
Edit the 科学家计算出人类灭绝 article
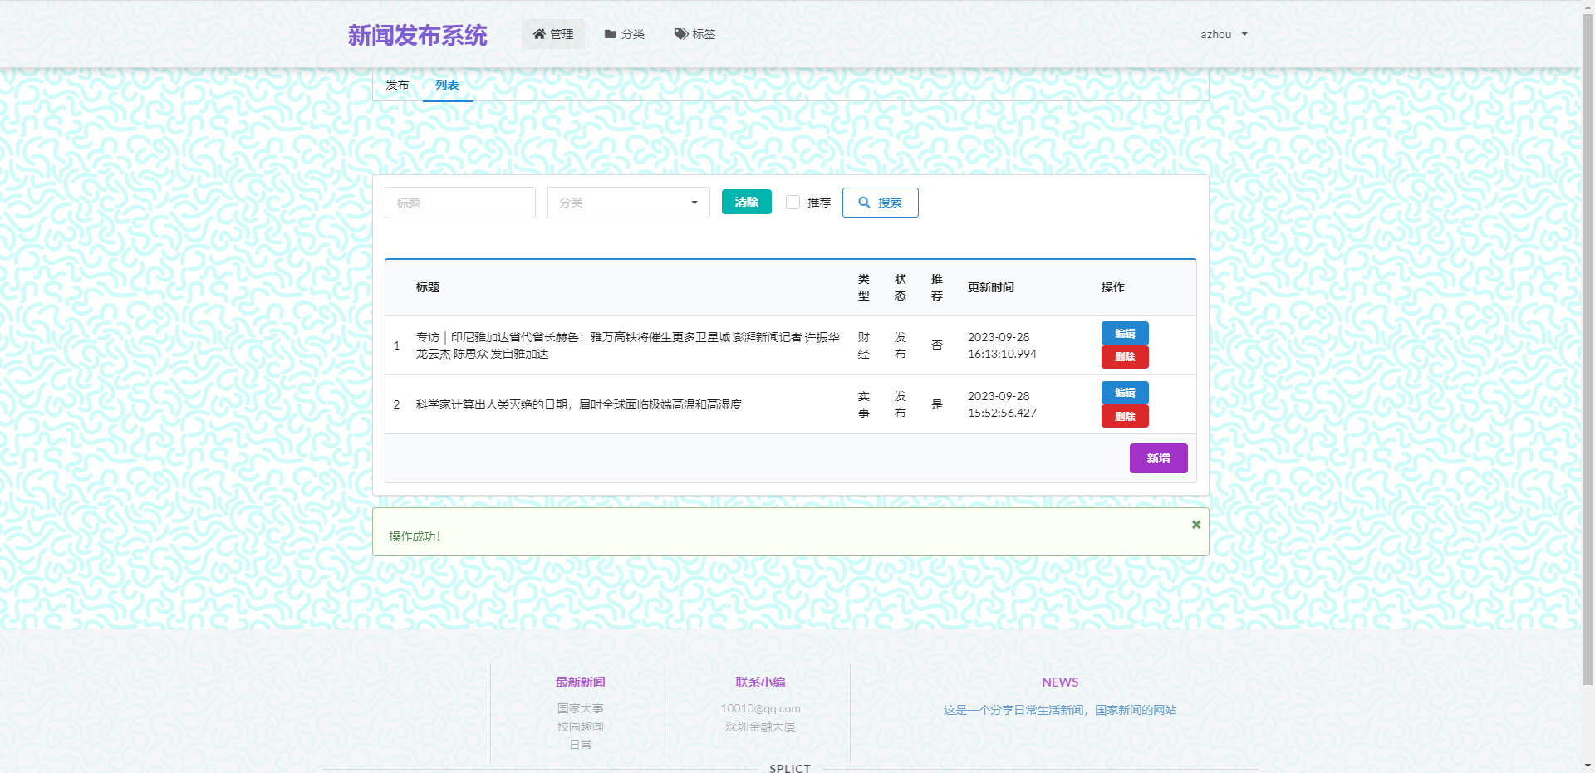(x=1125, y=393)
